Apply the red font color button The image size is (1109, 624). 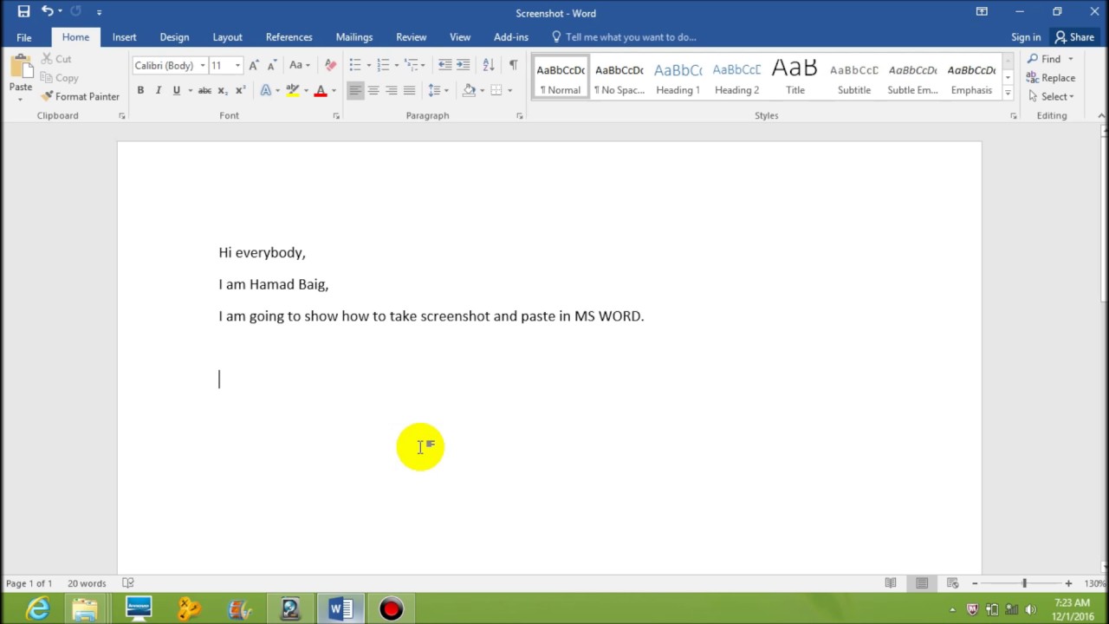[x=321, y=90]
